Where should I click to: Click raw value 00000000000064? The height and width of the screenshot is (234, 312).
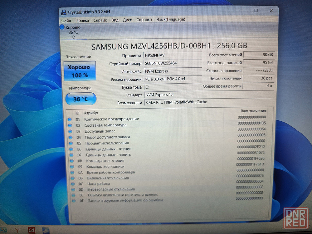[x=251, y=129]
